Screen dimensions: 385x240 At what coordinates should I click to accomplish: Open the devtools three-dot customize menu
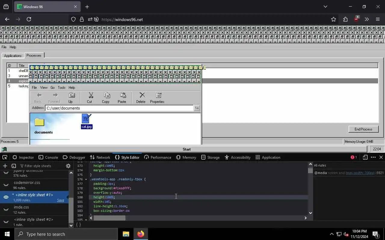(x=373, y=157)
